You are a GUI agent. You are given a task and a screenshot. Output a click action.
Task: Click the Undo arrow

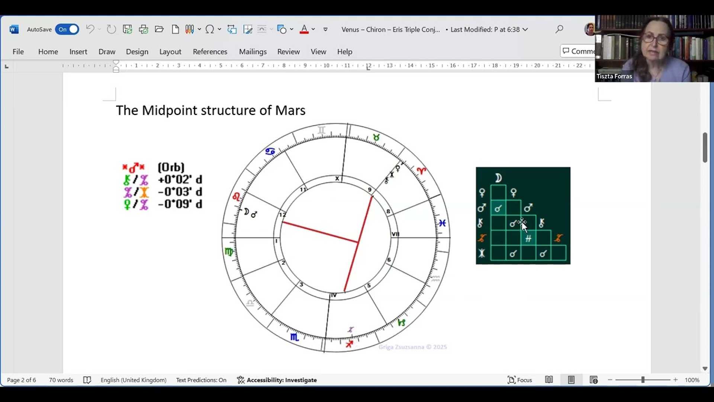(x=90, y=29)
